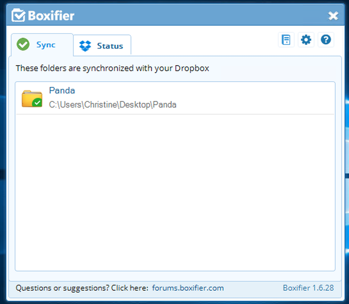Click the path C:\Users\Christine\Desktop\Panda
The height and width of the screenshot is (304, 349).
[x=113, y=105]
